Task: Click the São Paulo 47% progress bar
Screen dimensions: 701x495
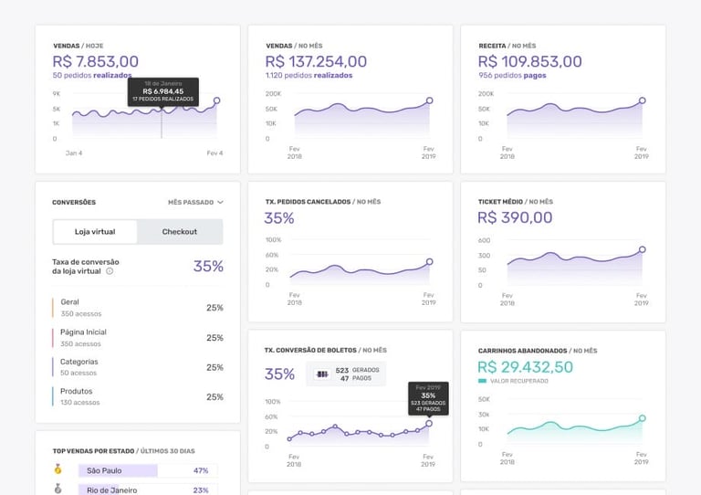Action: point(119,470)
